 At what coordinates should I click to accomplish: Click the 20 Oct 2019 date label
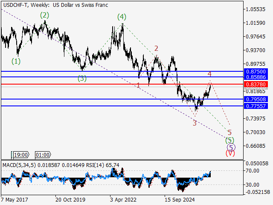(x=70, y=199)
